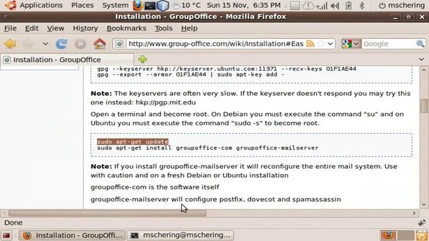
Task: Switch to mschering@mschering terminal taskbar window
Action: 180,235
